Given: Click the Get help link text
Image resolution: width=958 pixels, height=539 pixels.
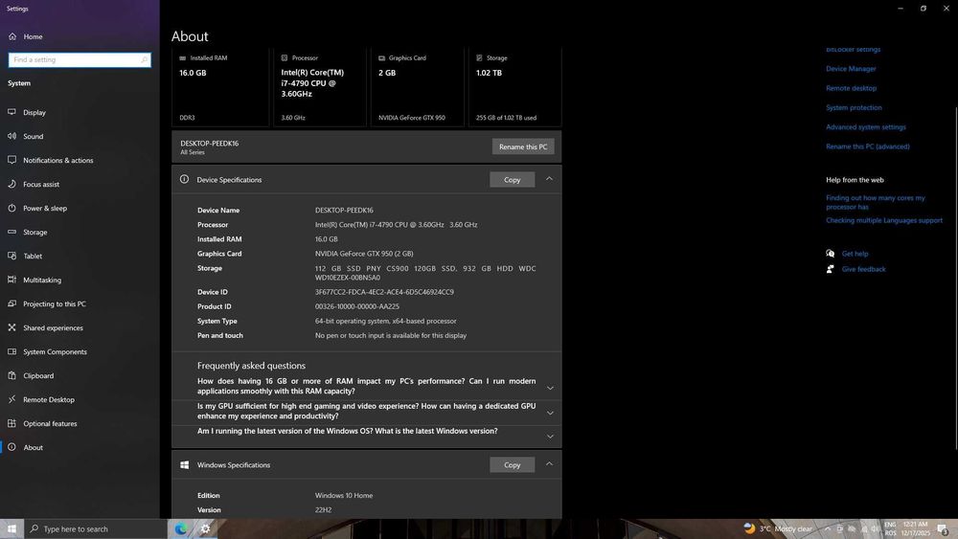Looking at the screenshot, I should click(855, 254).
